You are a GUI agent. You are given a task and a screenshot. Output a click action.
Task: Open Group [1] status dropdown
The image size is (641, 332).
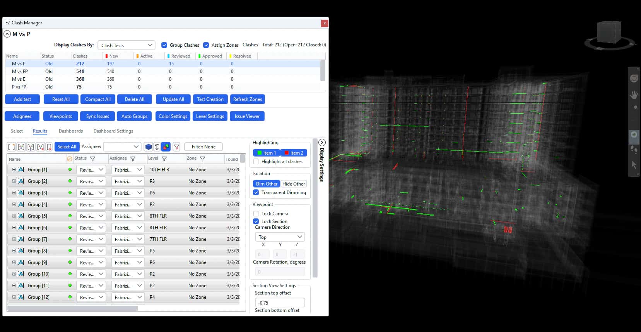91,170
